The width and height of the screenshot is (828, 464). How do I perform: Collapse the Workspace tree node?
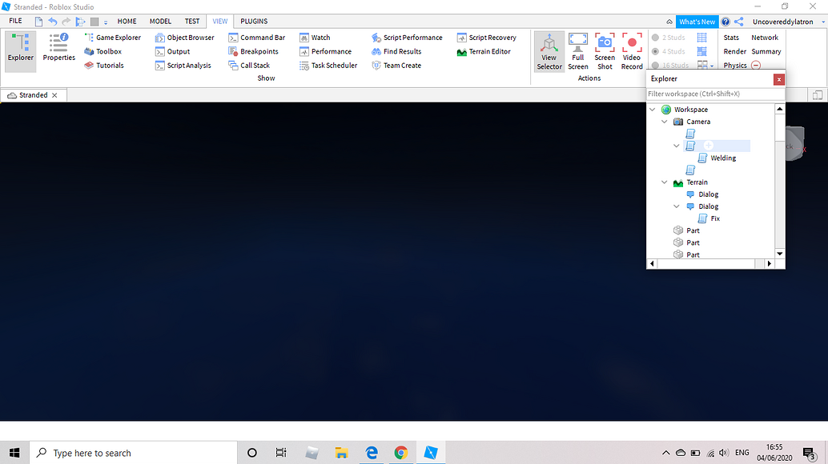coord(652,110)
